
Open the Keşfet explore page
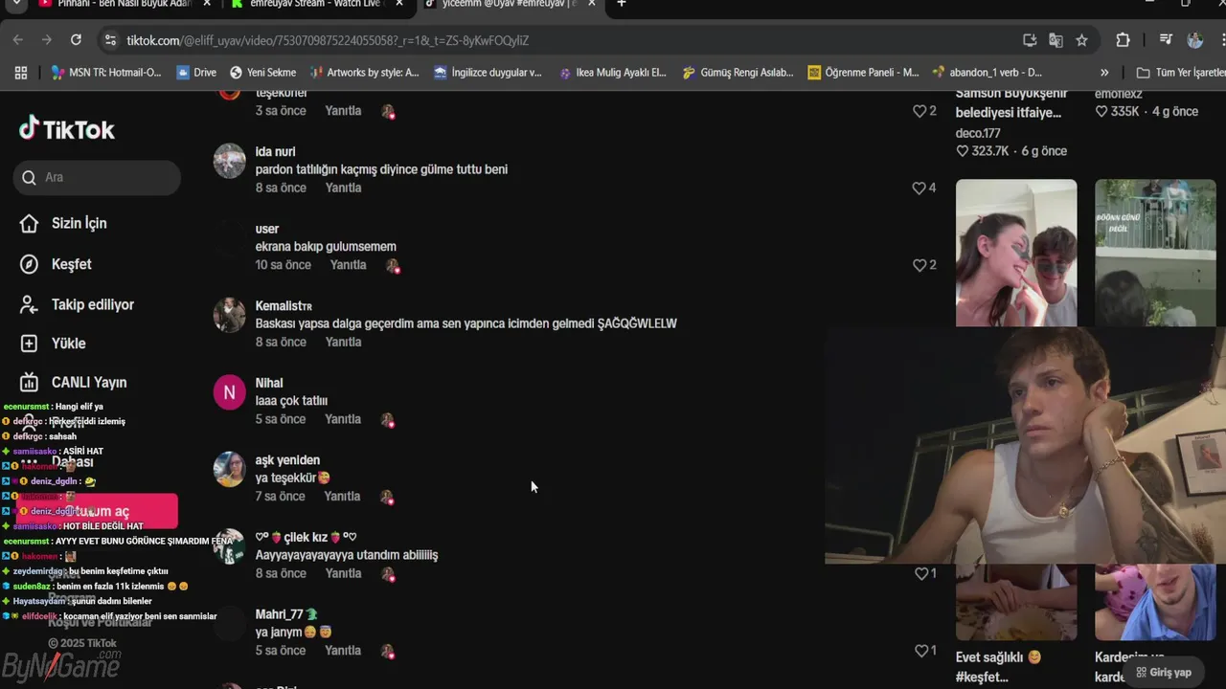(x=56, y=264)
